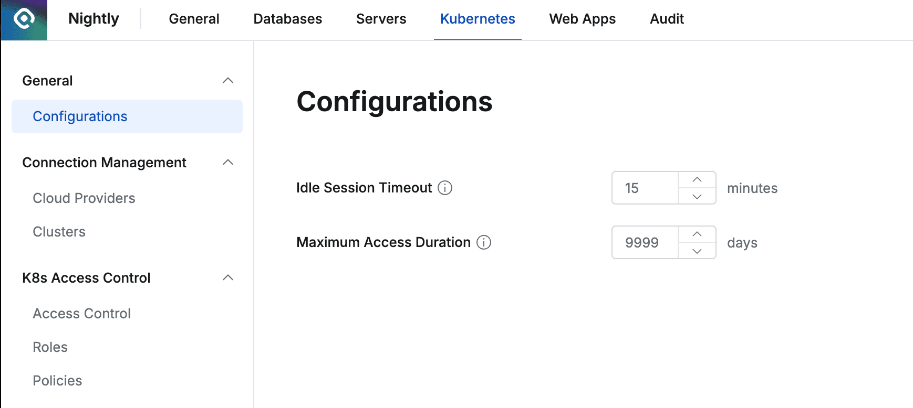913x408 pixels.
Task: Click the app logo icon
Action: point(24,19)
